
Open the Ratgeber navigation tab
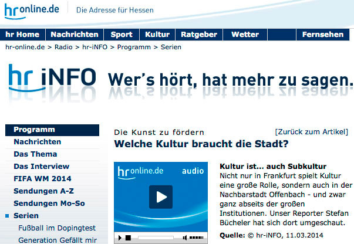199,35
